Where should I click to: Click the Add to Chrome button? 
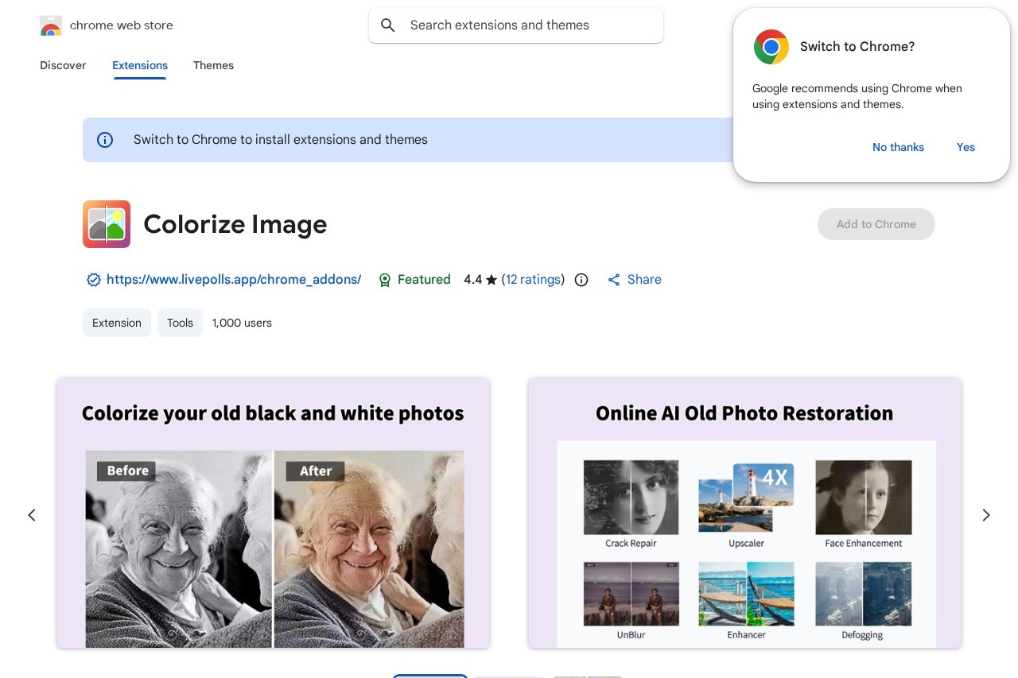[876, 224]
